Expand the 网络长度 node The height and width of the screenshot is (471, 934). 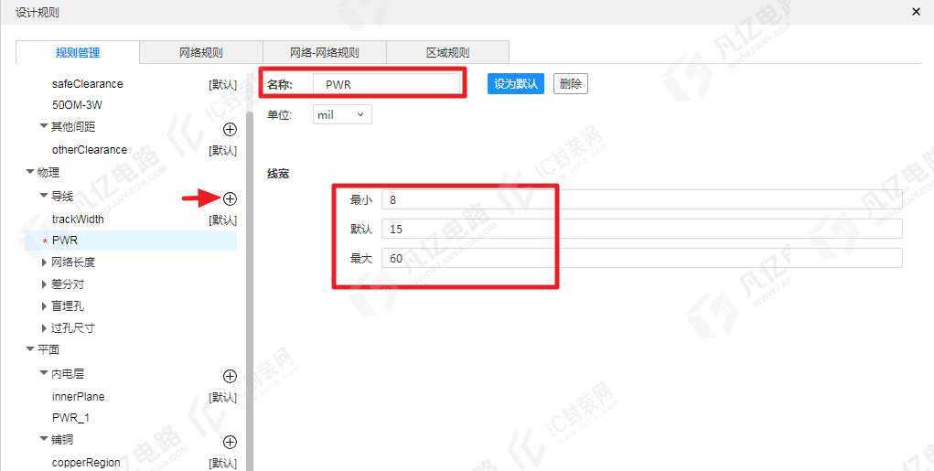44,262
